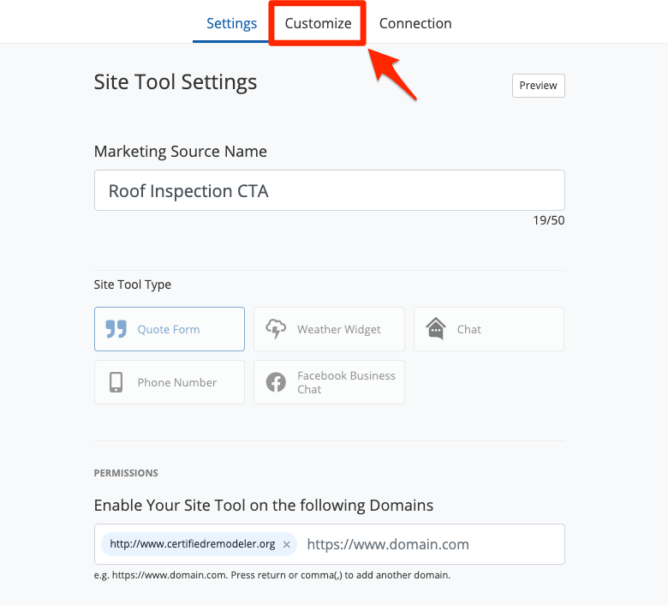The height and width of the screenshot is (605, 668).
Task: Click the mobile phone icon
Action: (x=116, y=382)
